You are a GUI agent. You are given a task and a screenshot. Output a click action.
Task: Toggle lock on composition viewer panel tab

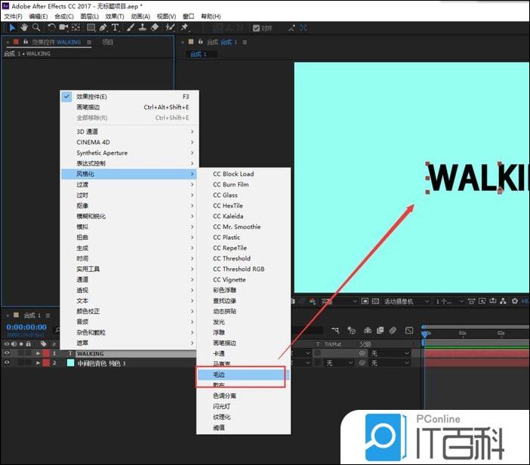click(200, 42)
